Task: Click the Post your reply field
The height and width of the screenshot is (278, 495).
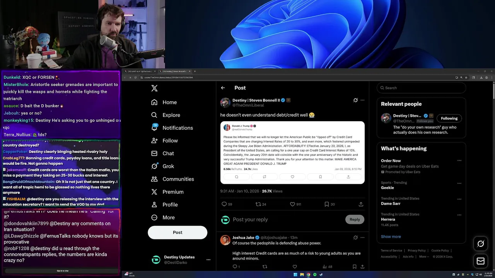Action: (286, 219)
